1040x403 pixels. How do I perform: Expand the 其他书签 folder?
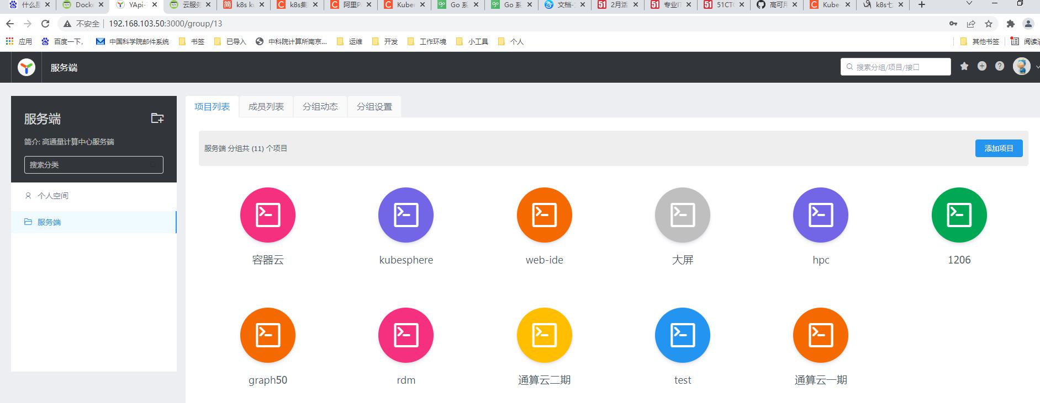click(980, 41)
